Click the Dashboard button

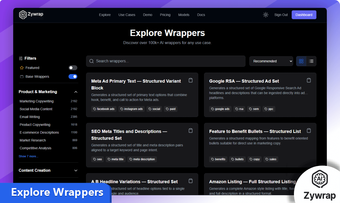(304, 15)
